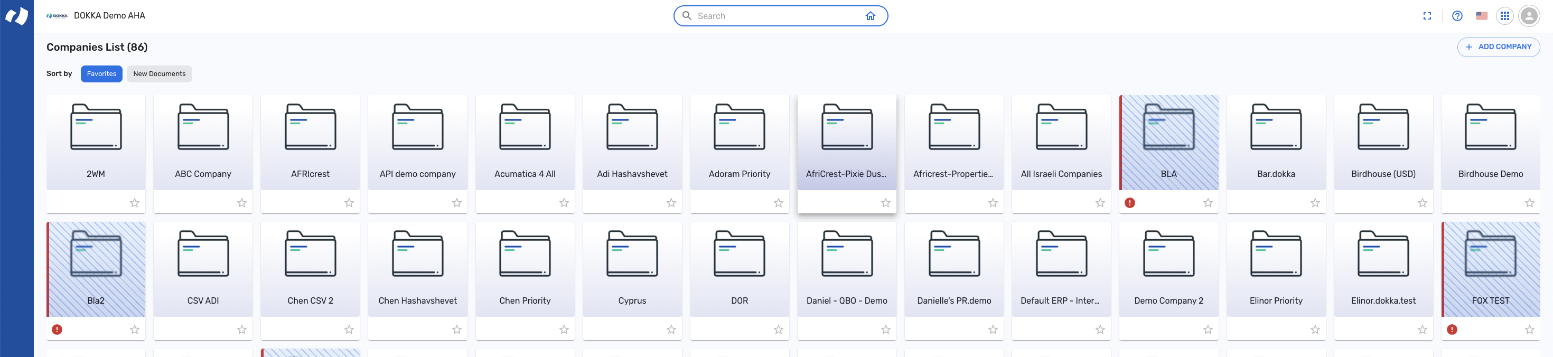This screenshot has width=1553, height=357.
Task: Toggle fullscreen mode icon
Action: (x=1426, y=16)
